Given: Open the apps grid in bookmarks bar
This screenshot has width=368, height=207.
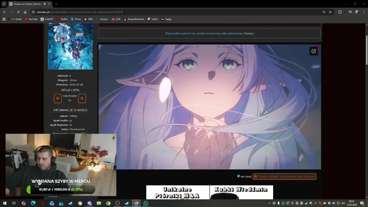Looking at the screenshot, I should (x=4, y=19).
